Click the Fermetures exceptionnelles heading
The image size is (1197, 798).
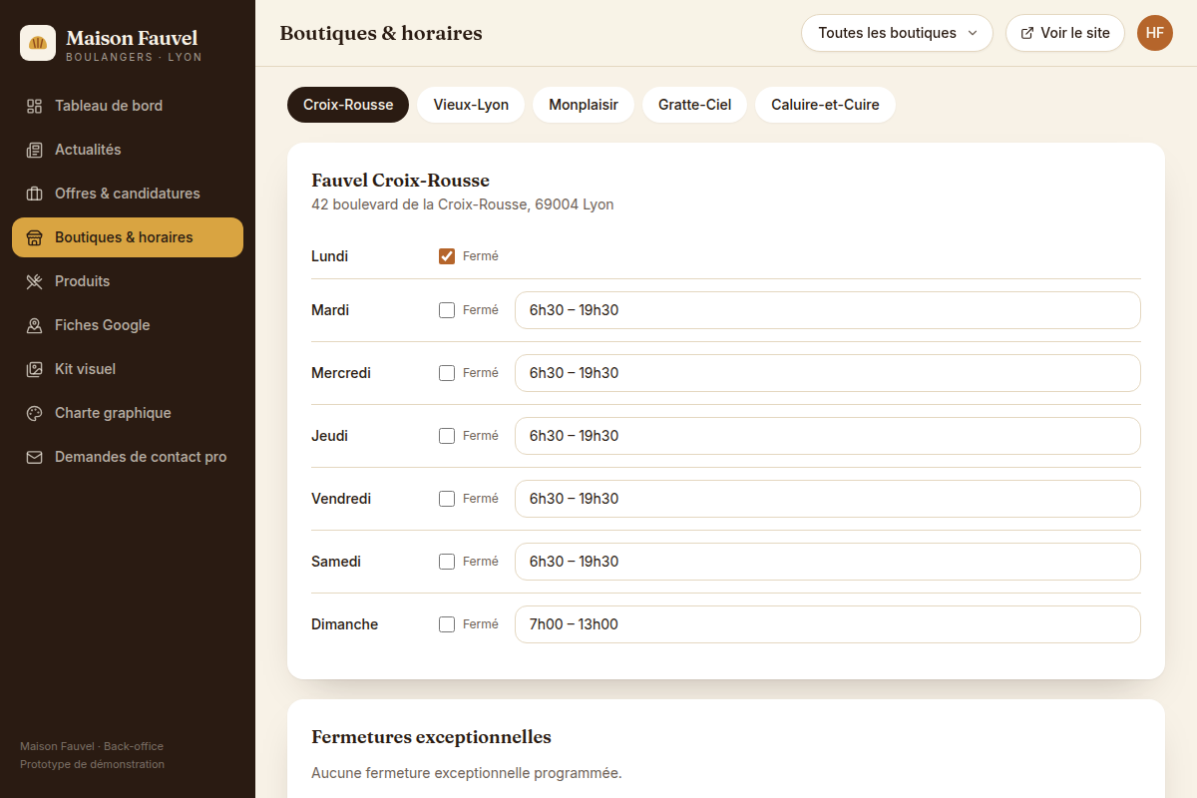pyautogui.click(x=431, y=737)
